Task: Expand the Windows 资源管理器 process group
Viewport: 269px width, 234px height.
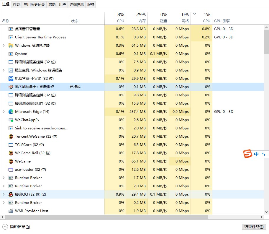Action: (4, 45)
